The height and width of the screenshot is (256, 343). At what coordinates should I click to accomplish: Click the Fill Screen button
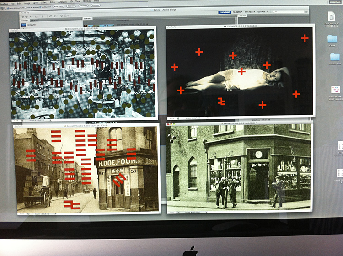pyautogui.click(x=84, y=5)
